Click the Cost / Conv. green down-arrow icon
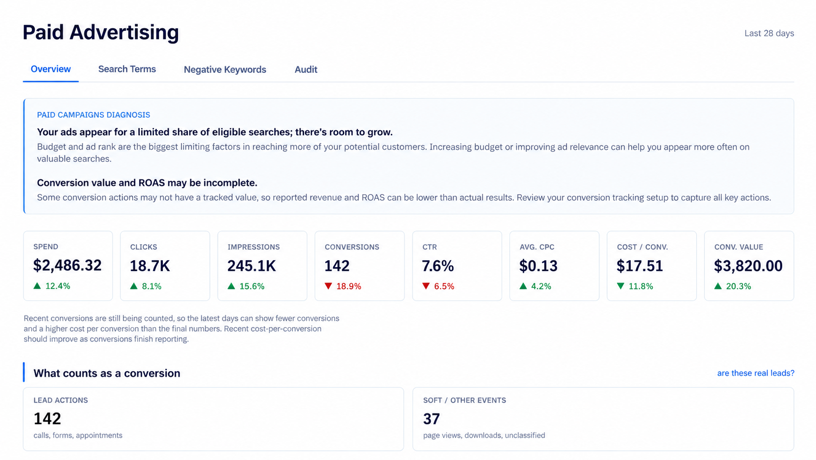Screen dimensions: 816x460 (x=620, y=286)
